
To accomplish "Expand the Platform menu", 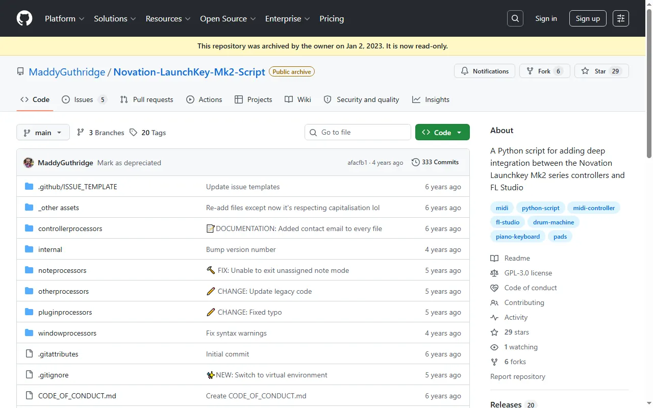I will tap(64, 18).
